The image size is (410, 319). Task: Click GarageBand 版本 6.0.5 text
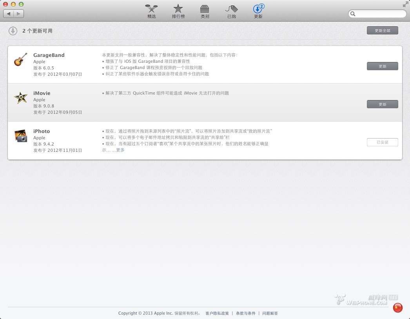[44, 68]
